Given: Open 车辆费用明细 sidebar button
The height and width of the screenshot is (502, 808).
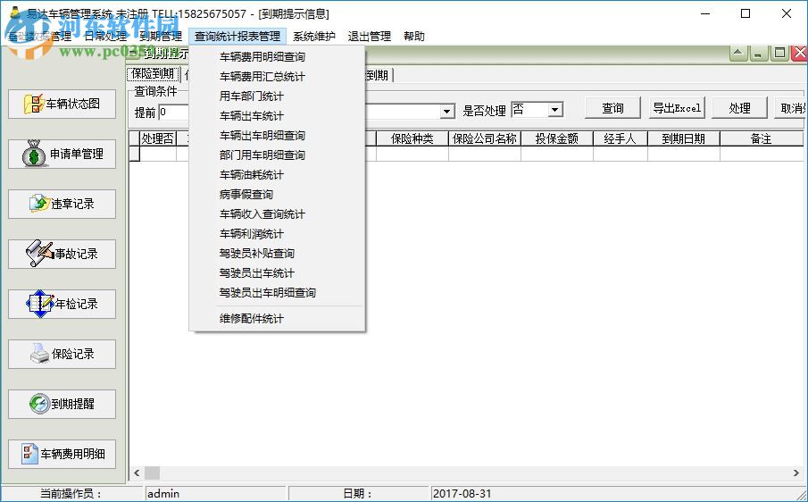Looking at the screenshot, I should 62,454.
